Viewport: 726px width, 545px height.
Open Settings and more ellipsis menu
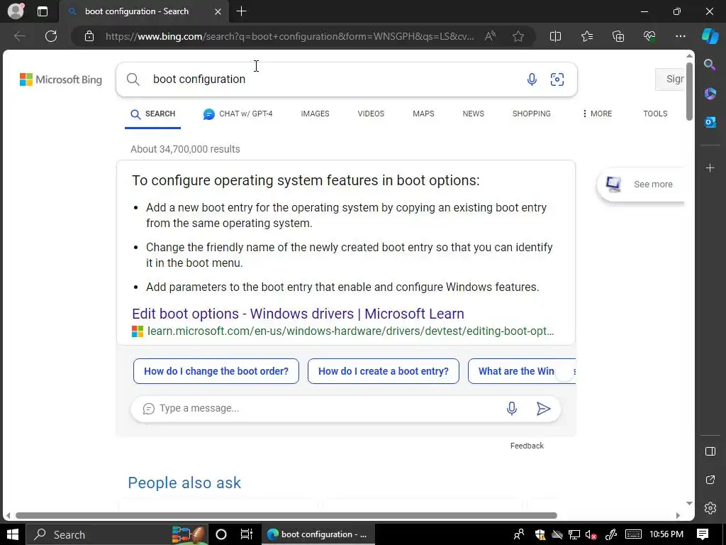[x=680, y=36]
